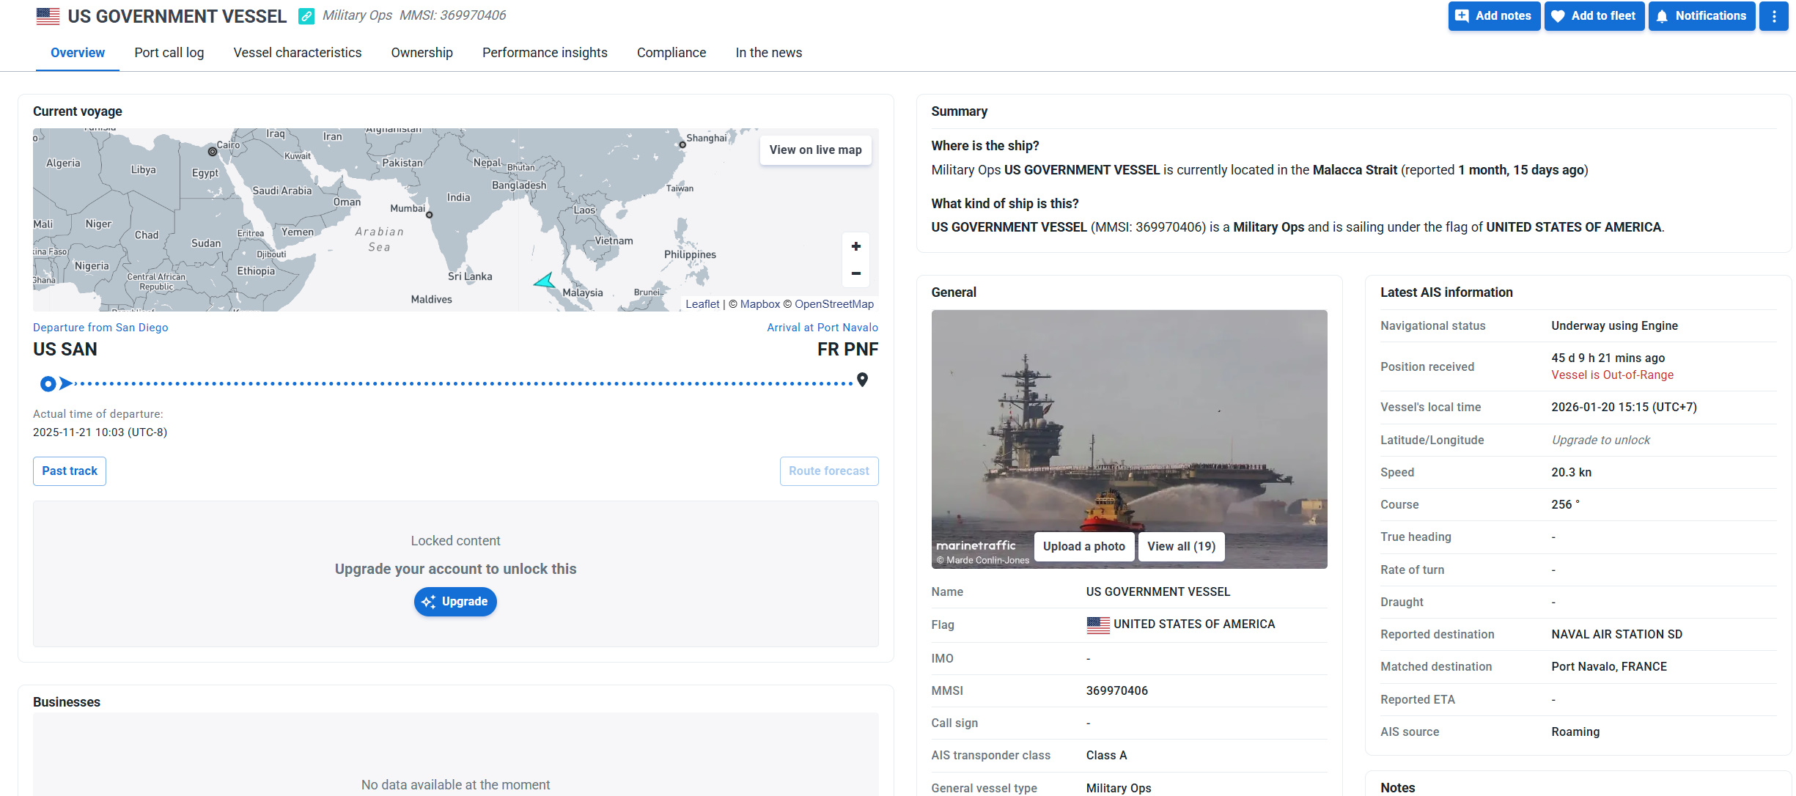The image size is (1796, 796).
Task: Add vessel to fleet
Action: (x=1594, y=16)
